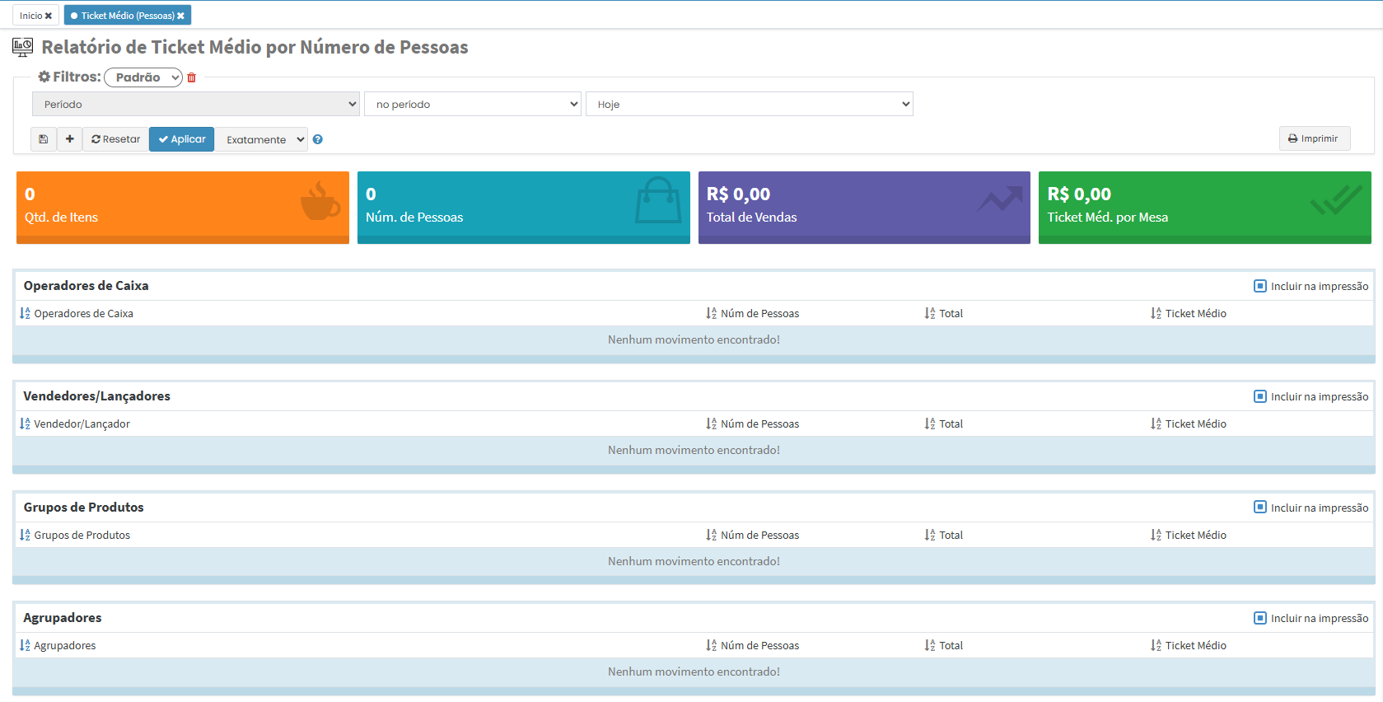Open the Padrão filter preset dropdown
The image size is (1383, 702).
(143, 77)
